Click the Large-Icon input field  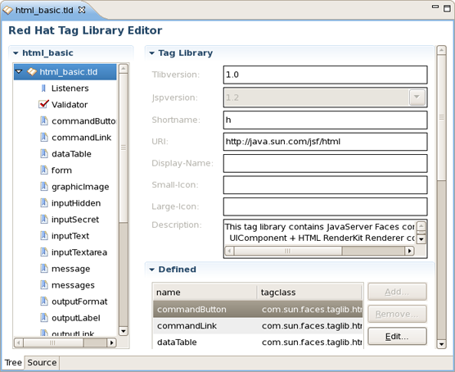point(325,206)
